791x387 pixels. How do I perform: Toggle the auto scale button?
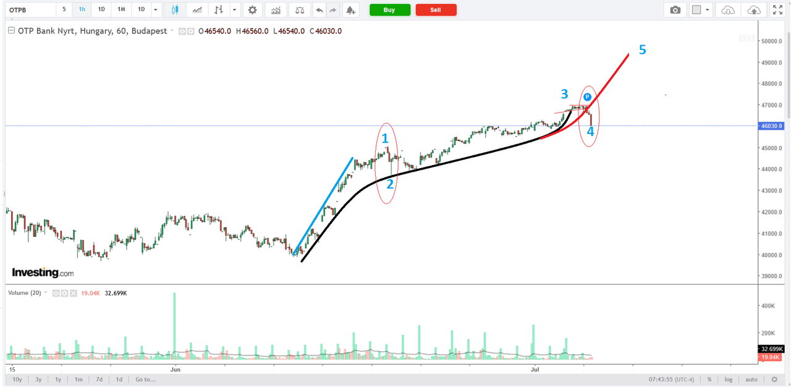click(x=751, y=380)
